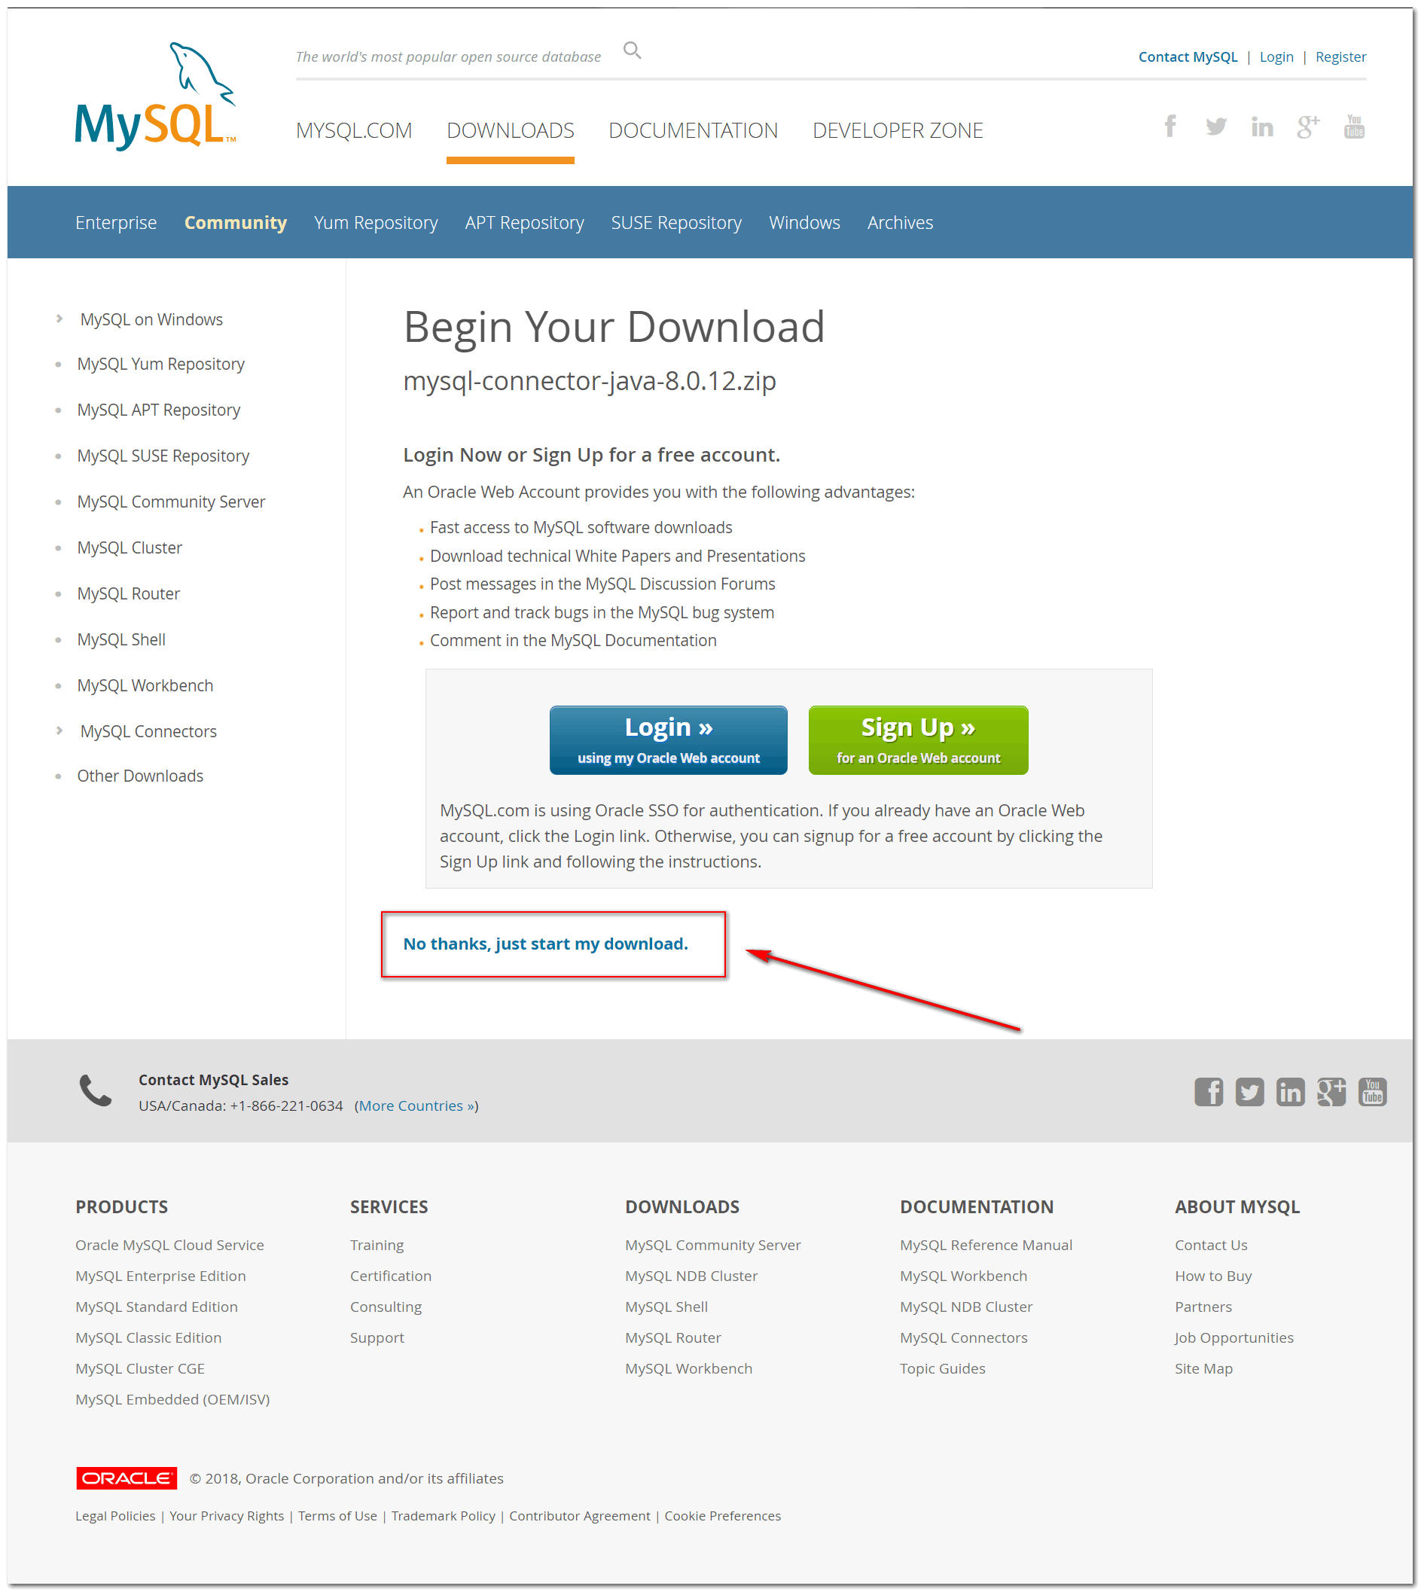Open Job Opportunities footer link

[1234, 1338]
